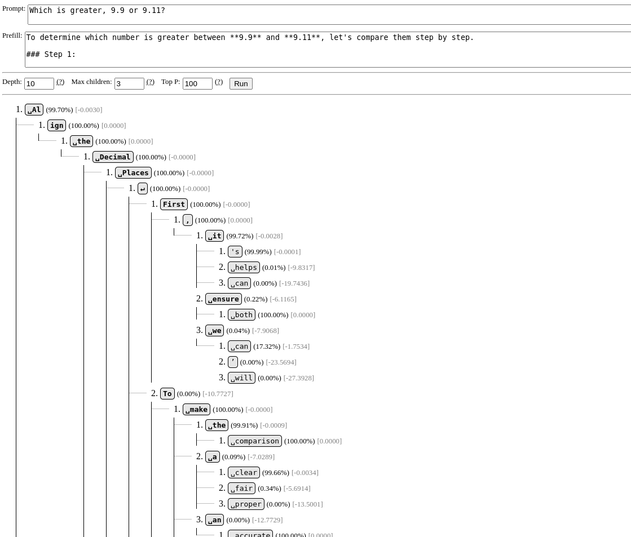Select the 'To' token node
Image resolution: width=631 pixels, height=537 pixels.
coord(167,394)
